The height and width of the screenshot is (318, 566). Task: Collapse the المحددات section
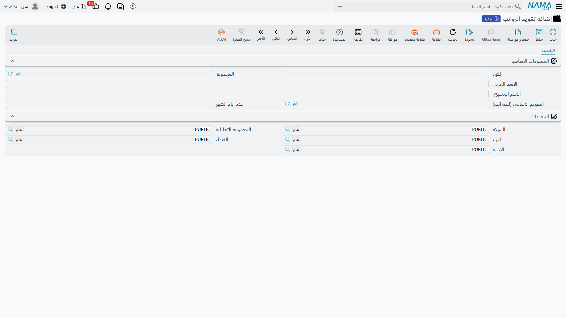tap(13, 116)
